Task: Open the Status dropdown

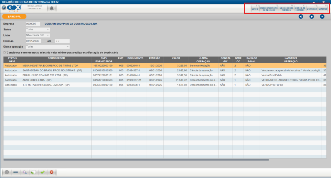Action: (37, 29)
